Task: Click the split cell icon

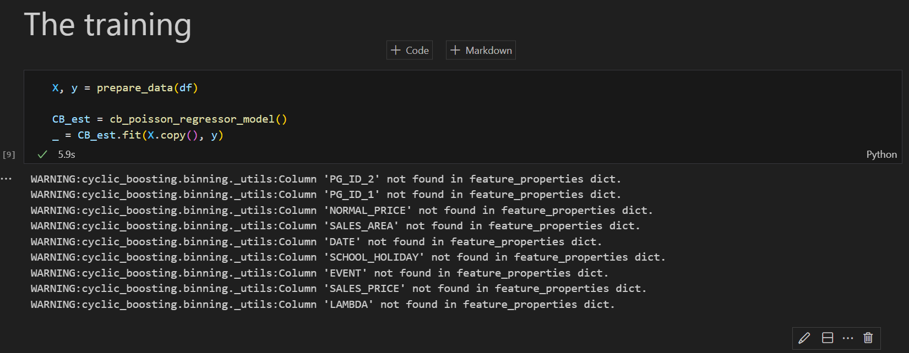Action: point(827,338)
